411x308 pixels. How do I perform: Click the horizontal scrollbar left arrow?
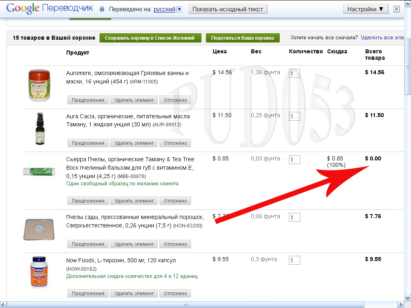[x=3, y=305]
